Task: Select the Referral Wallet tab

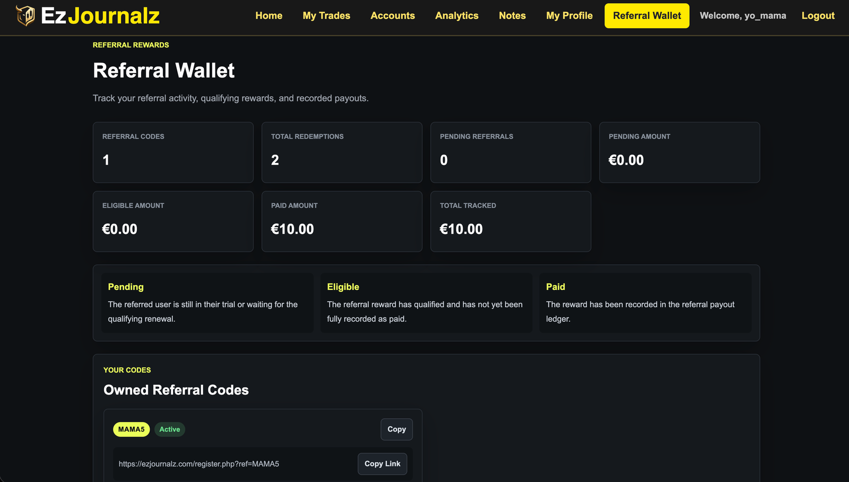Action: pyautogui.click(x=647, y=16)
